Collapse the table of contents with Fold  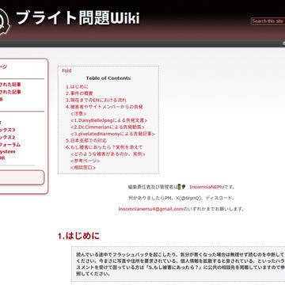click(x=66, y=70)
